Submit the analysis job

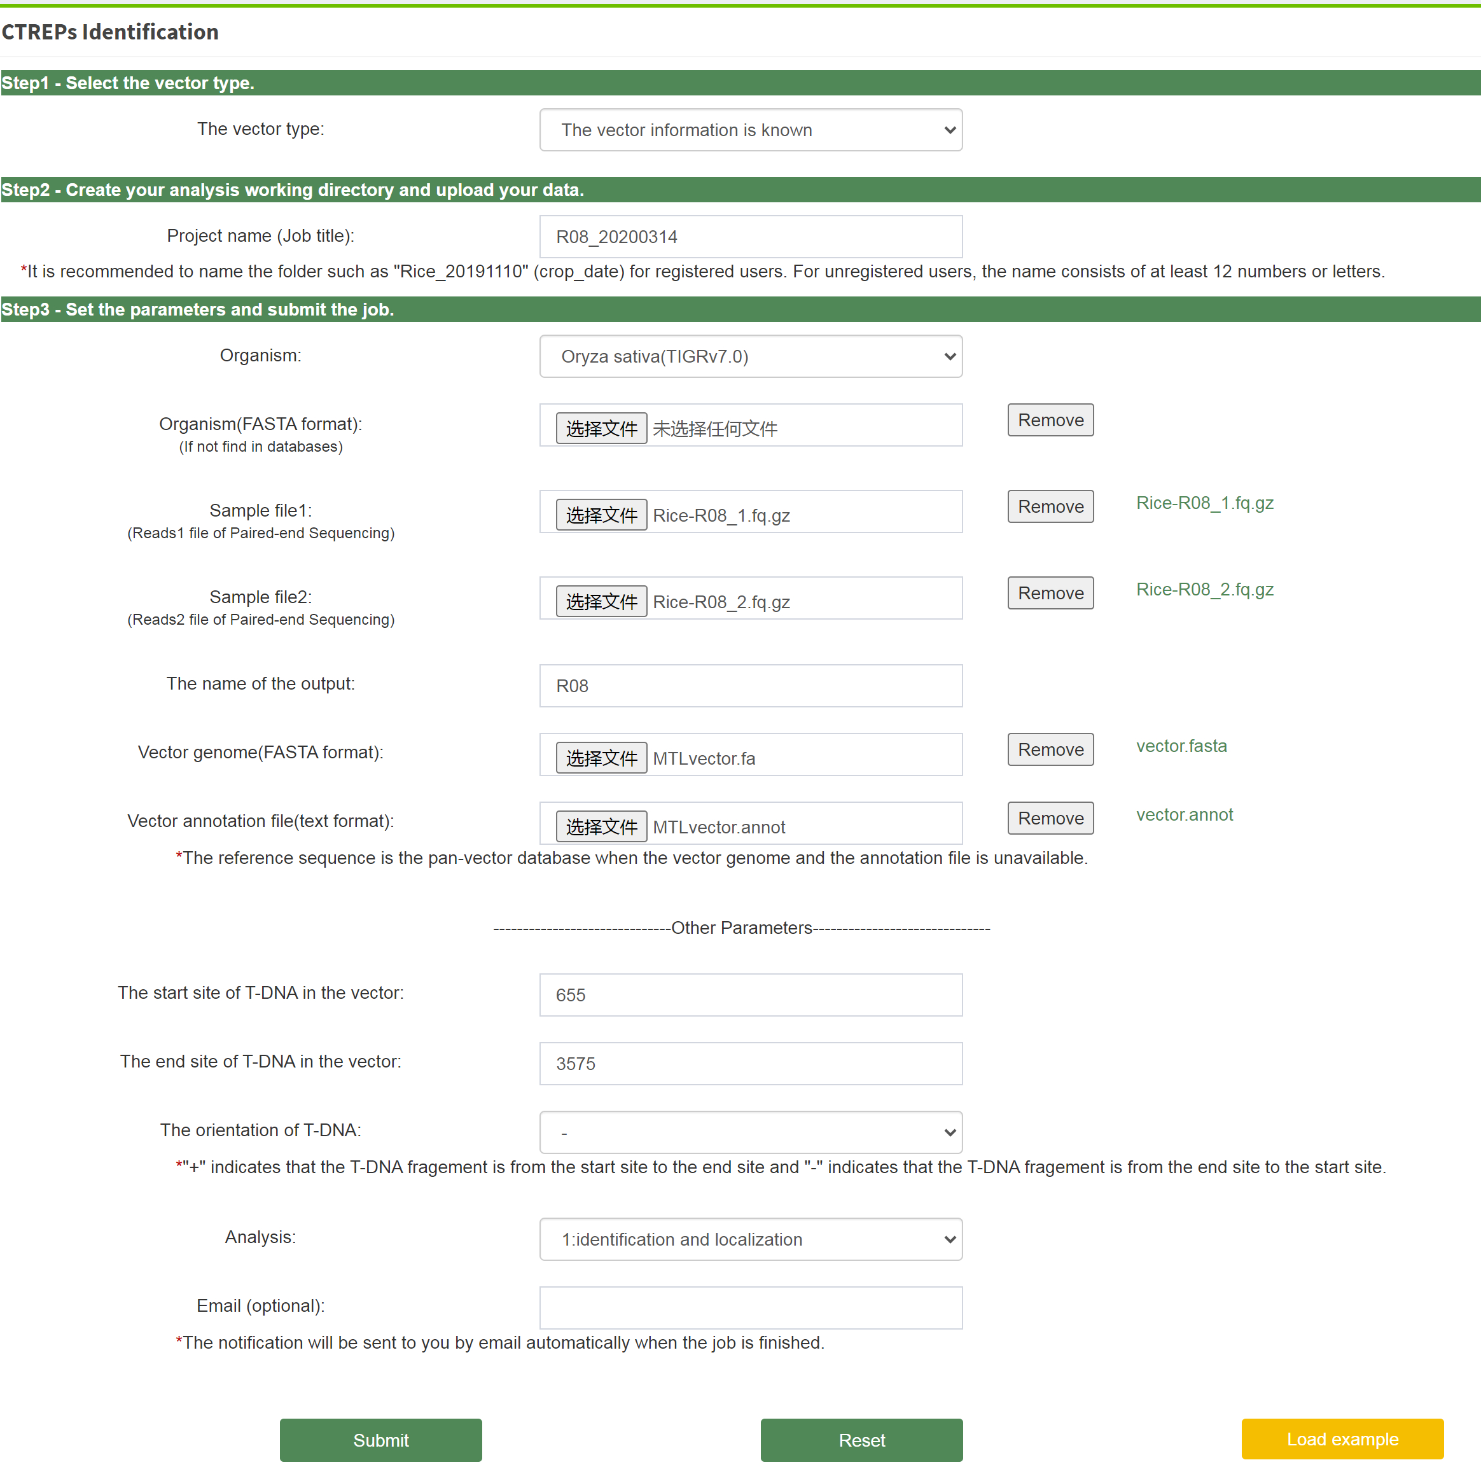click(380, 1440)
